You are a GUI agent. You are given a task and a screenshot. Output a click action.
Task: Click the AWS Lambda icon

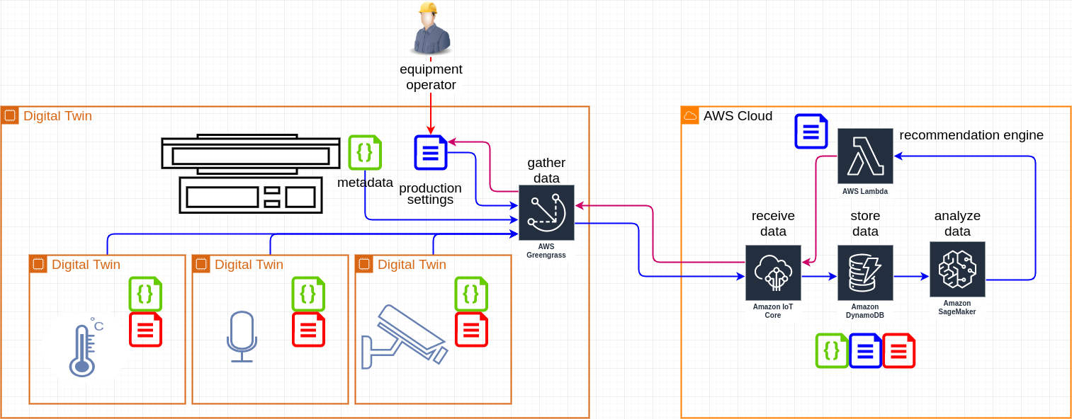point(865,156)
